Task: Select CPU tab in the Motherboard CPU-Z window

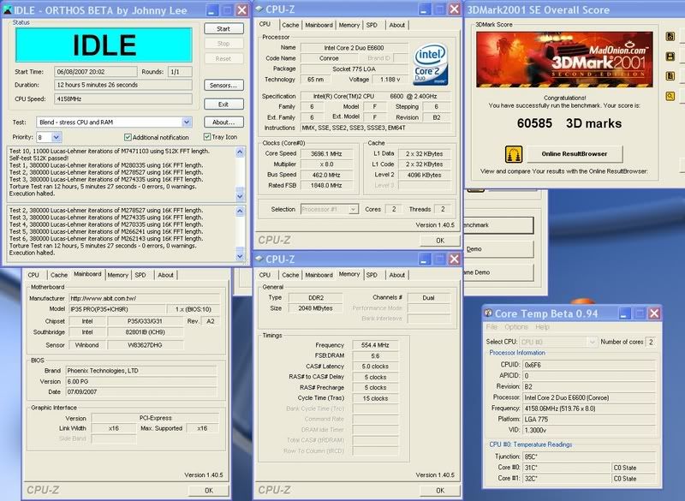Action: point(33,275)
